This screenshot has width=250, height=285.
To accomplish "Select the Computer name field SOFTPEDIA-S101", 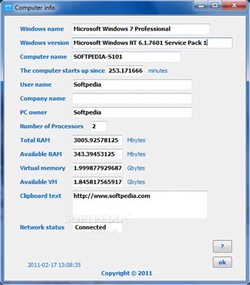I will tap(127, 57).
